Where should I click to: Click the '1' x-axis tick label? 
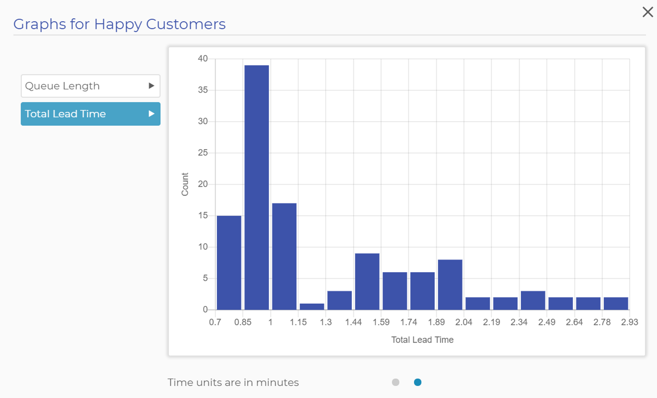(271, 322)
